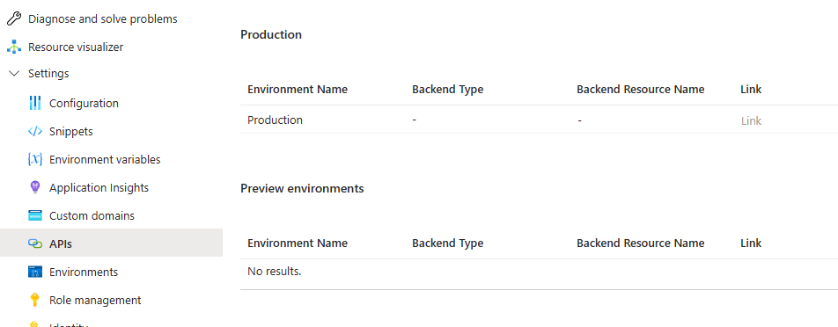
Task: Navigate to Custom domains
Action: click(x=92, y=216)
